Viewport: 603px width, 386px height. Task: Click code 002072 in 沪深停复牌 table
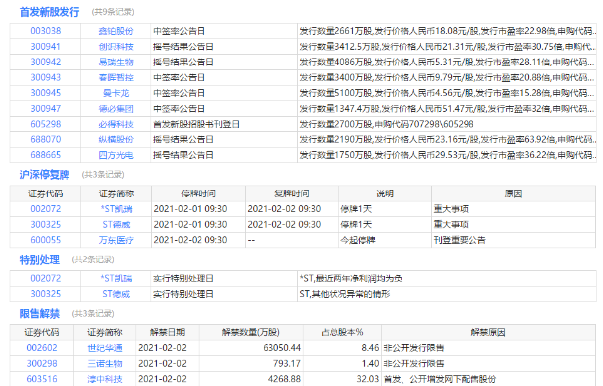coord(46,209)
